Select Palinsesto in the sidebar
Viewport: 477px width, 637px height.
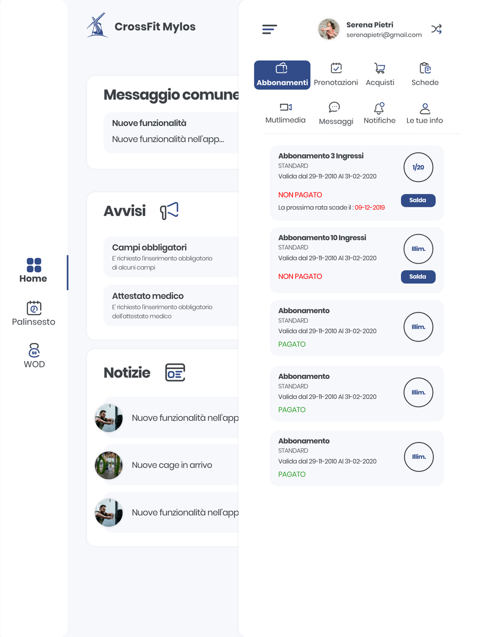[x=33, y=314]
